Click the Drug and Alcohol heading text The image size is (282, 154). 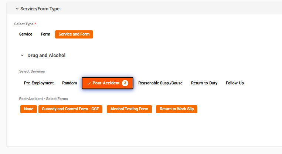pyautogui.click(x=46, y=56)
